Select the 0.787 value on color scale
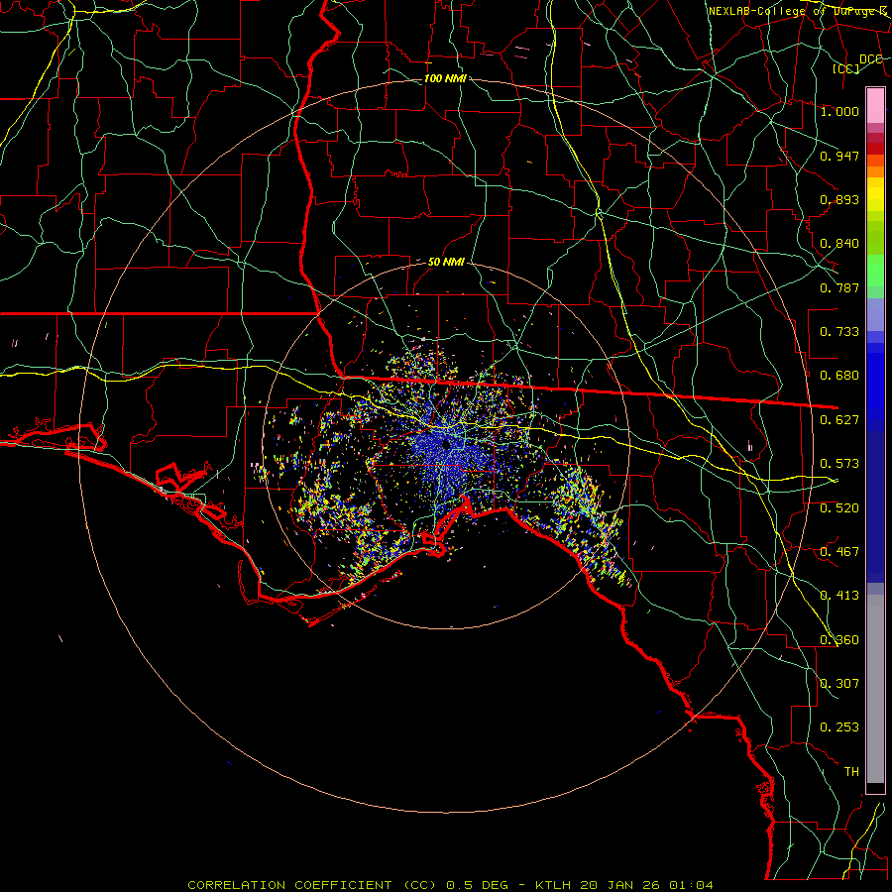The image size is (892, 892). [839, 287]
